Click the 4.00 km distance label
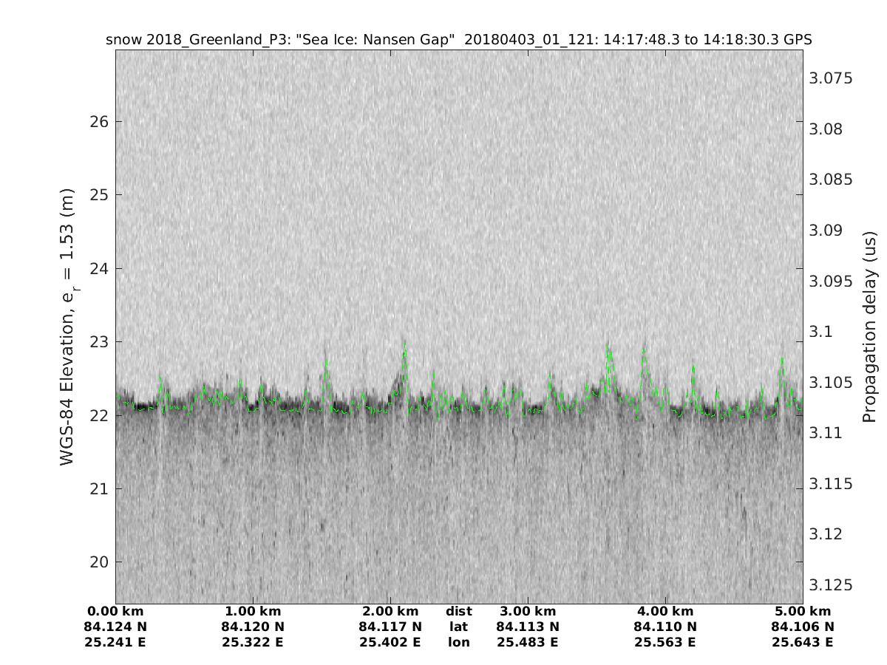Screen dimensions: 887x665 coord(665,612)
